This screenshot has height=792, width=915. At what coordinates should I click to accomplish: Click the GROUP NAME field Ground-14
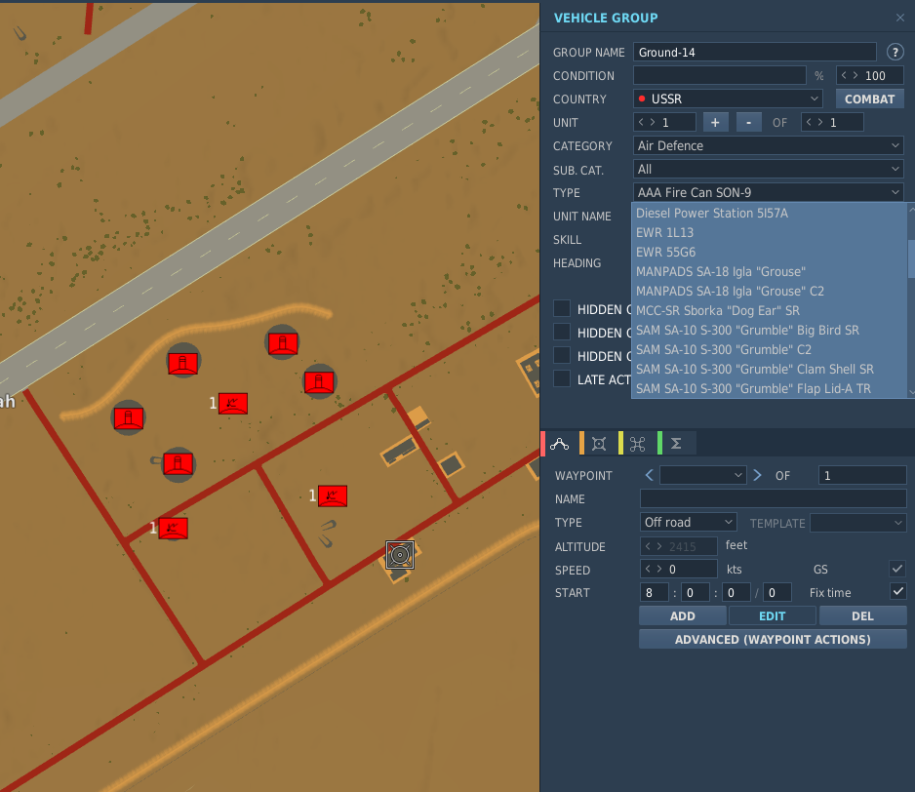[754, 52]
